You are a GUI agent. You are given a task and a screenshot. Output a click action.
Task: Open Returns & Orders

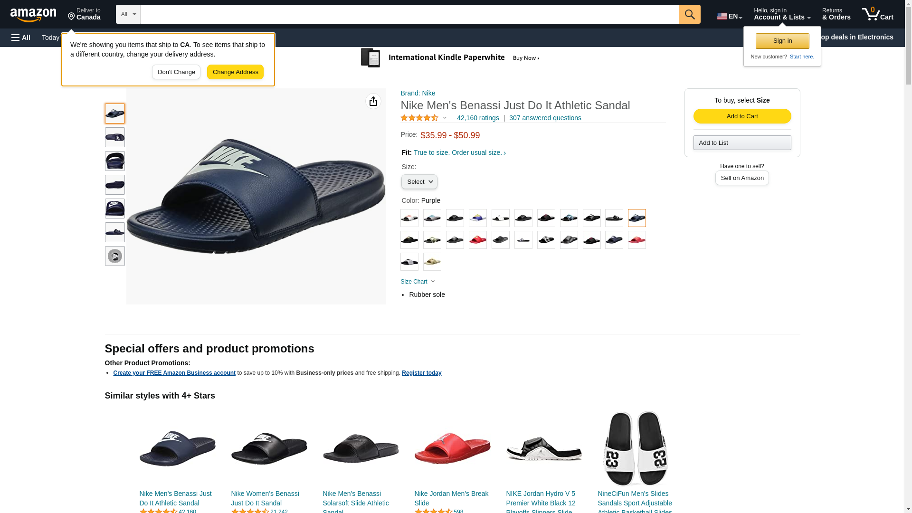click(x=836, y=14)
